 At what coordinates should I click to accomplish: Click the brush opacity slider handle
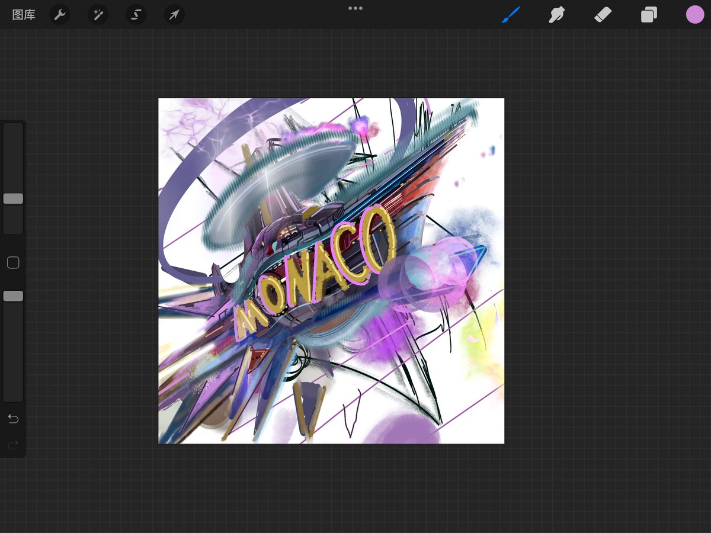click(x=13, y=296)
